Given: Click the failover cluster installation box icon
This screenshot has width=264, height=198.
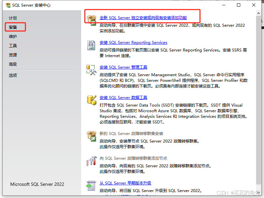Looking at the screenshot, I should coord(91,136).
